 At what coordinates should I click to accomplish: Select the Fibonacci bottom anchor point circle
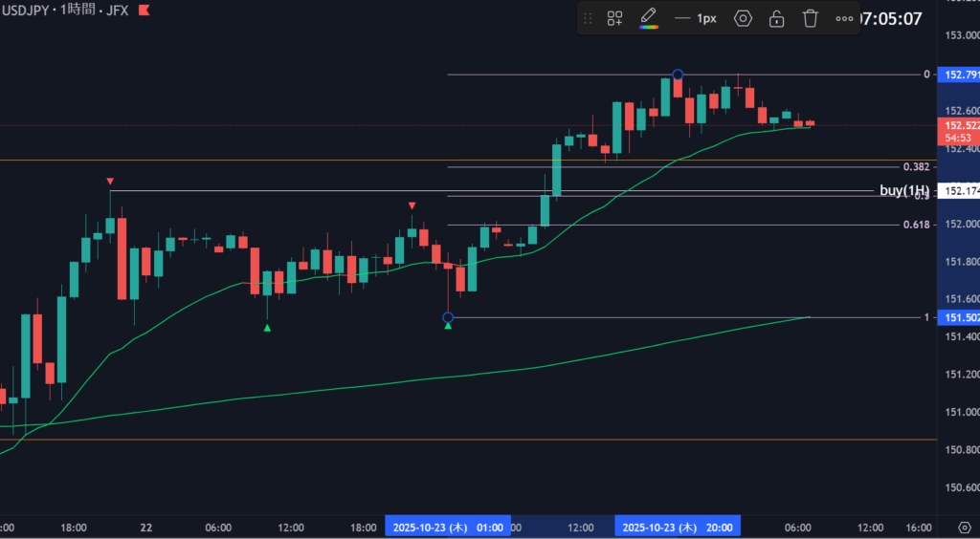[x=448, y=317]
